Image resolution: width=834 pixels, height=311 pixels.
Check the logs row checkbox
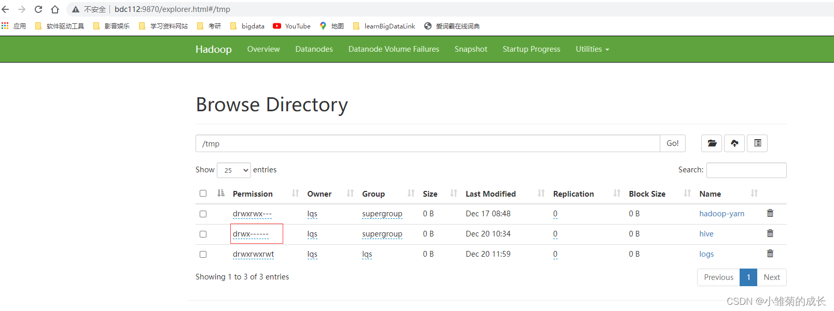[203, 254]
